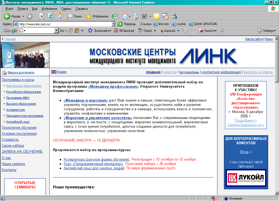Image resolution: width=279 pixels, height=202 pixels.
Task: Open the Правка menu
Action: tap(23, 9)
